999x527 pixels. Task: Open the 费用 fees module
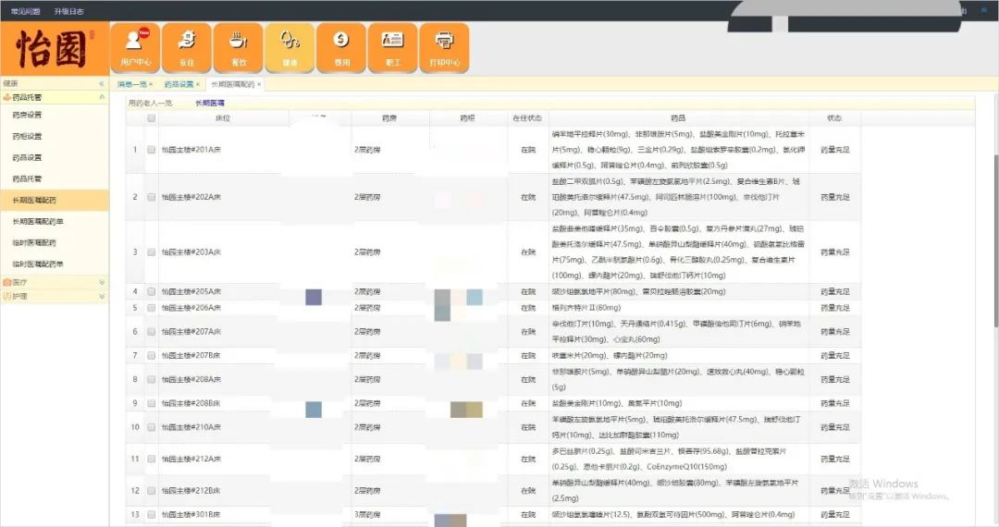pos(341,48)
